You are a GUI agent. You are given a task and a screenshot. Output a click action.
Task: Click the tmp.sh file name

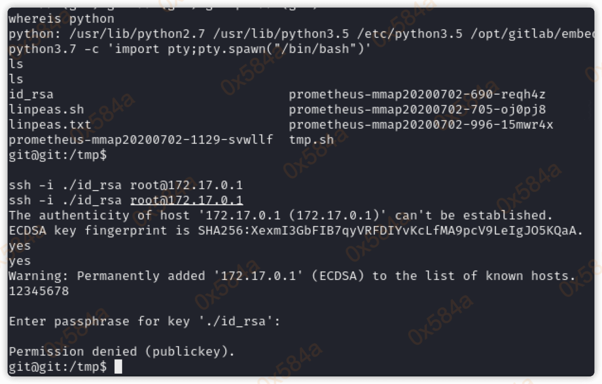pyautogui.click(x=311, y=140)
